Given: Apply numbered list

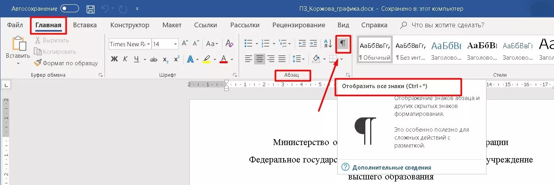Looking at the screenshot, I should coord(266,43).
